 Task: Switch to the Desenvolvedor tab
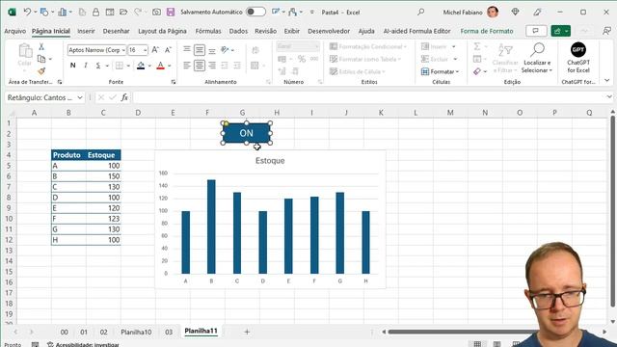[329, 31]
